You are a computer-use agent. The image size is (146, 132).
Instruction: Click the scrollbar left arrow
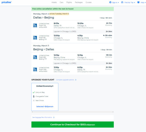click(x=32, y=112)
